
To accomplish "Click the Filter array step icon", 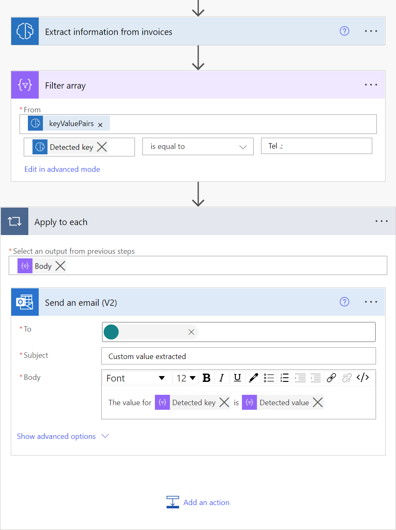I will pyautogui.click(x=25, y=85).
